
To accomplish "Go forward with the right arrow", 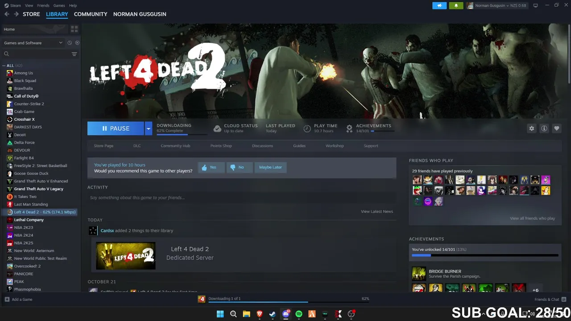I will pyautogui.click(x=17, y=14).
